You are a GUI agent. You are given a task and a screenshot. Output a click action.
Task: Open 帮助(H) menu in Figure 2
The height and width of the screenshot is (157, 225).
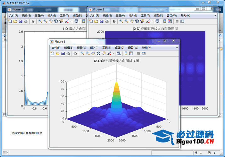tap(185, 15)
